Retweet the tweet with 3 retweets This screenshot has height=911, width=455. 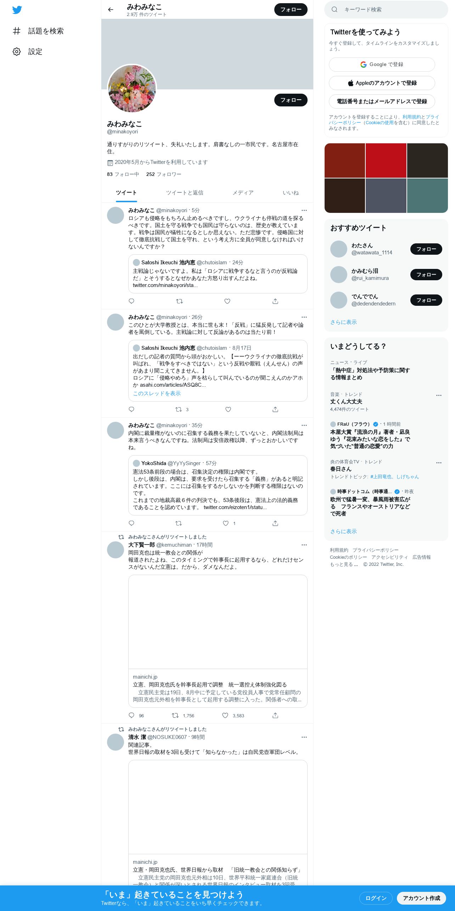tap(179, 409)
